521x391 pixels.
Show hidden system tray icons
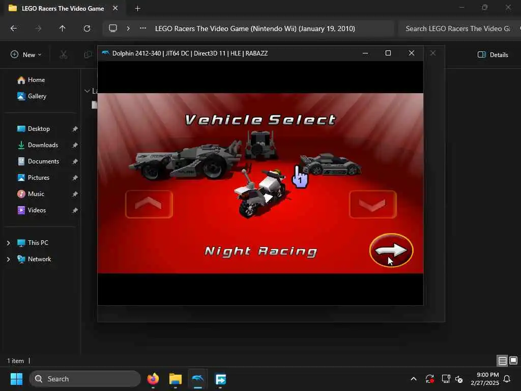pos(414,379)
